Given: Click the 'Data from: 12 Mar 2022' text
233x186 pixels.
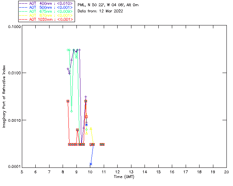Looking at the screenshot, I should (100, 11).
